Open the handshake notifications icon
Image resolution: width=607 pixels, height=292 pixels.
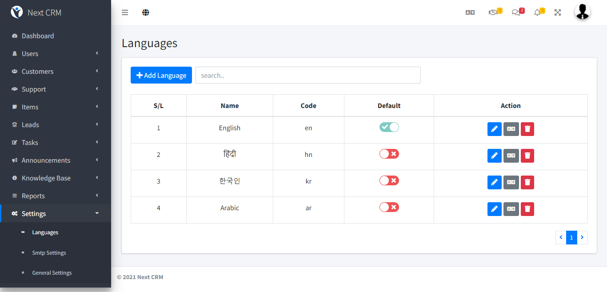coord(493,12)
